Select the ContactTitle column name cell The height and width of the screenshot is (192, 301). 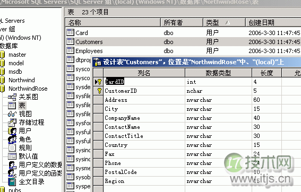(x=144, y=136)
